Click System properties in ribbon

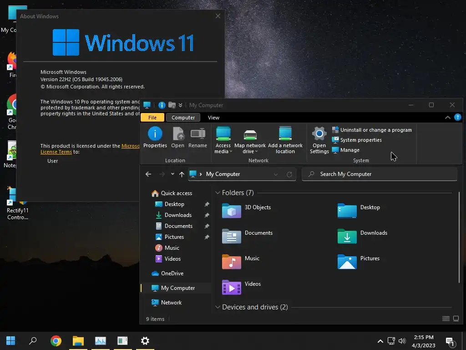pyautogui.click(x=357, y=140)
